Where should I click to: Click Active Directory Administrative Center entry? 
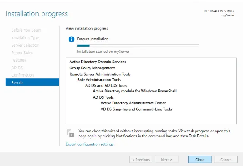click(133, 103)
